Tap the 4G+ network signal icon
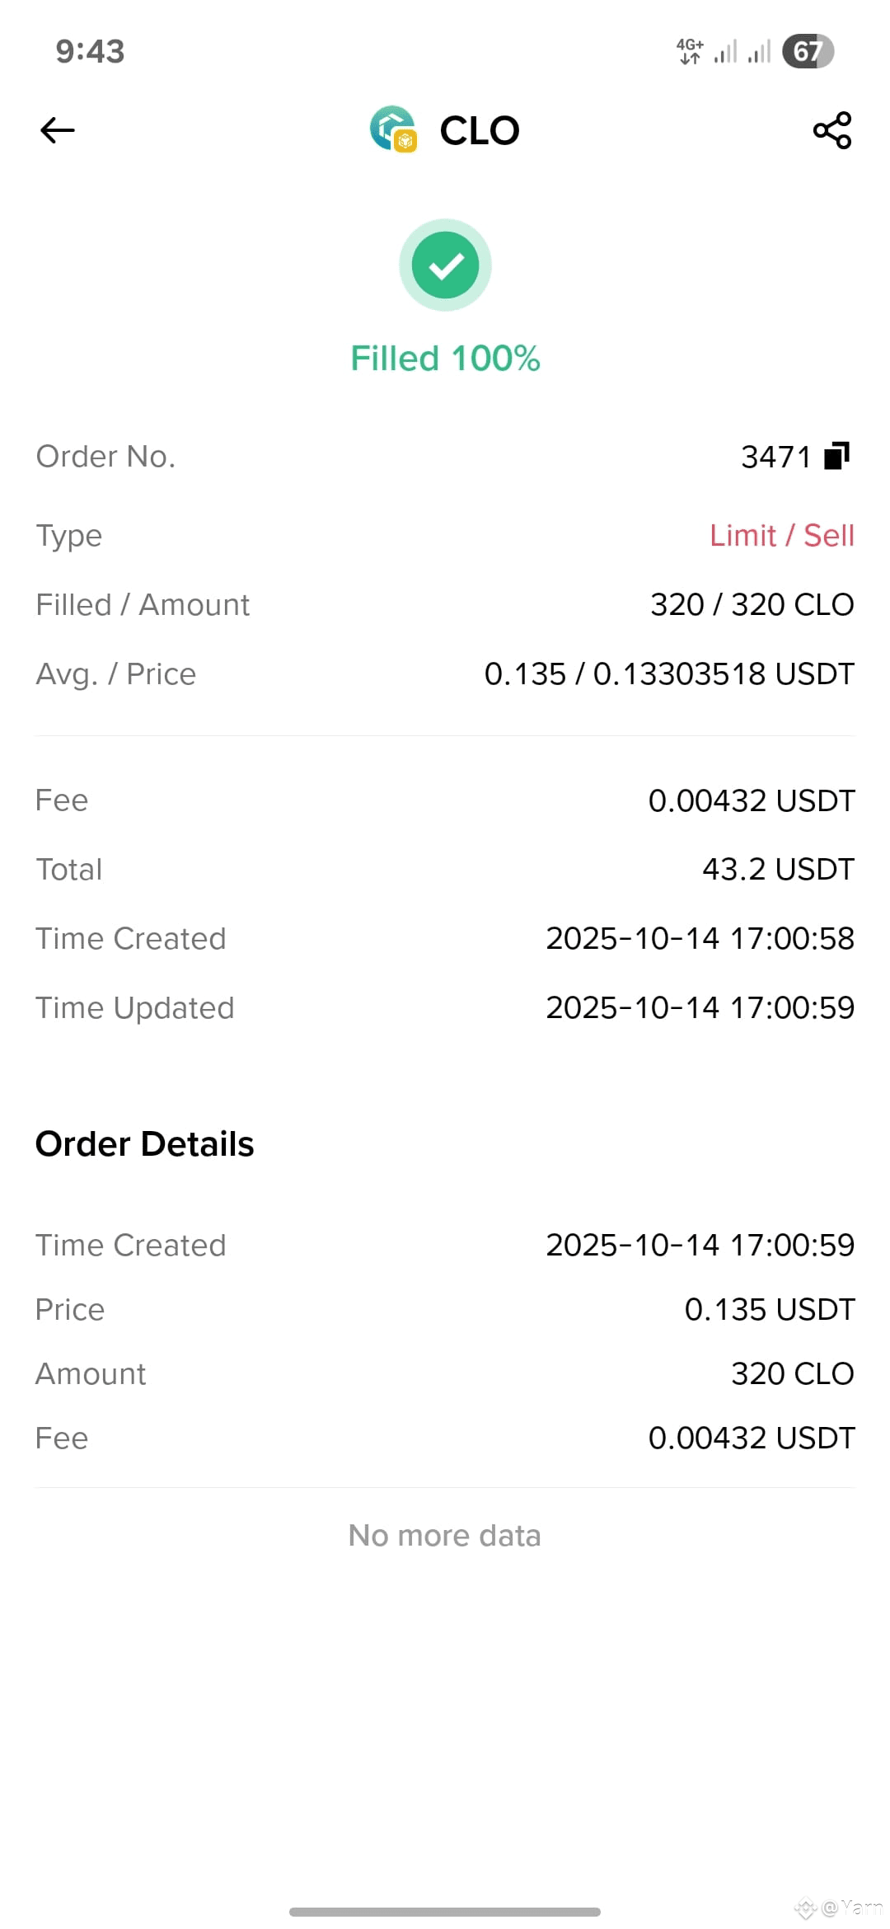The height and width of the screenshot is (1929, 890). [690, 51]
